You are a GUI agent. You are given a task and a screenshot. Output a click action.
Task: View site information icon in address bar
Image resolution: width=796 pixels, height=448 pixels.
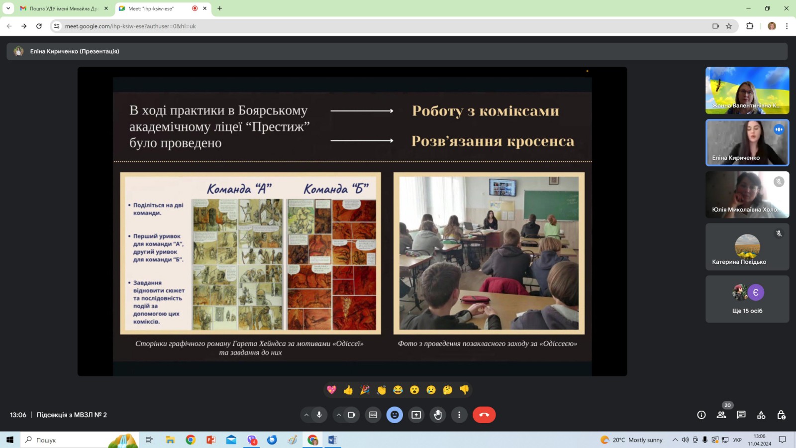pyautogui.click(x=57, y=26)
